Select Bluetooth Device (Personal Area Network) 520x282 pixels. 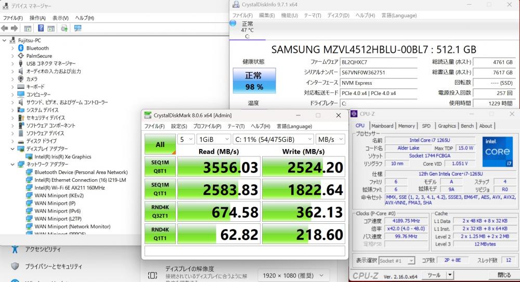81,172
